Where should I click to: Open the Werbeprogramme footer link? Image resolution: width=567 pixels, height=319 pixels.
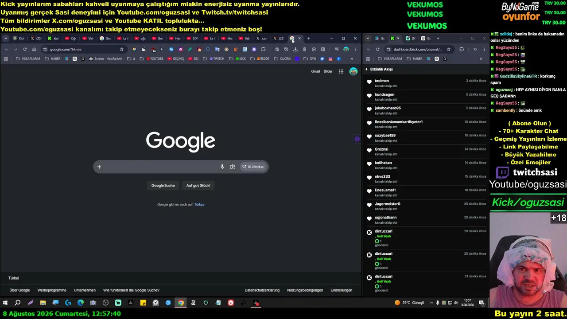click(52, 290)
